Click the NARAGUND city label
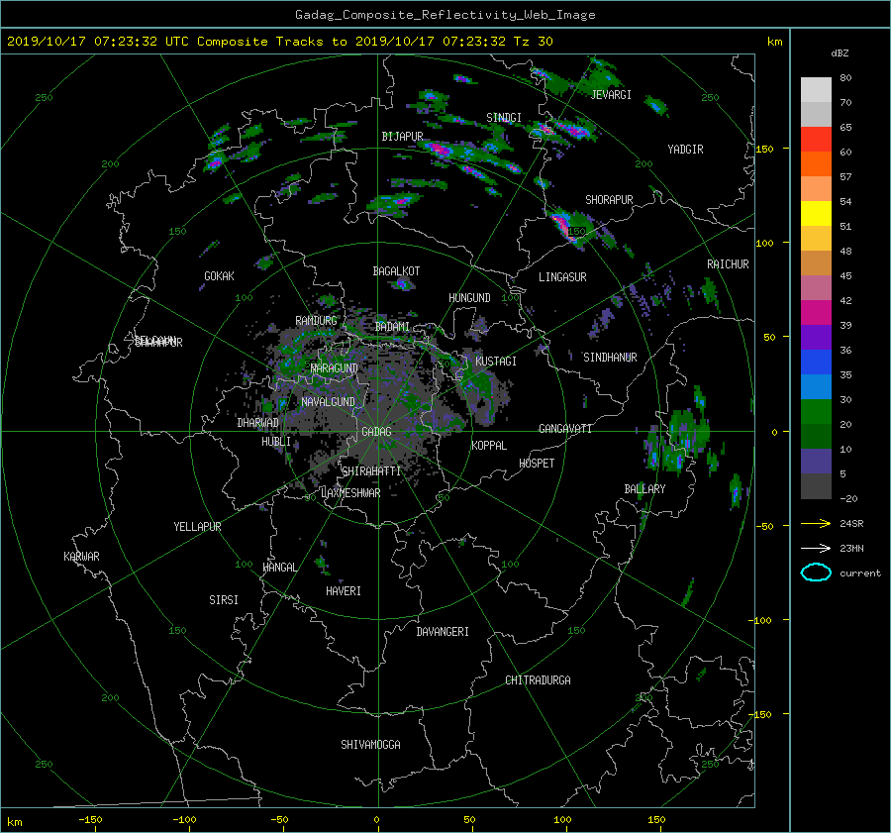Image resolution: width=891 pixels, height=833 pixels. point(335,368)
